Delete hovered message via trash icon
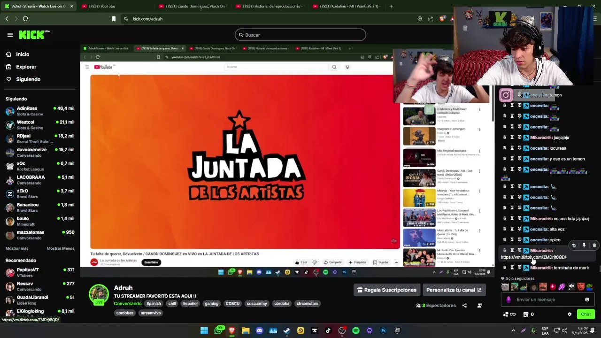The image size is (601, 338). coord(594,246)
